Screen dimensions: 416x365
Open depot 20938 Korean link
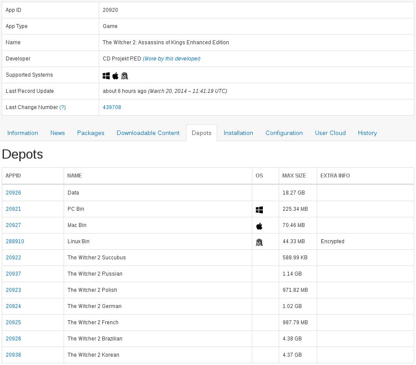click(x=13, y=355)
